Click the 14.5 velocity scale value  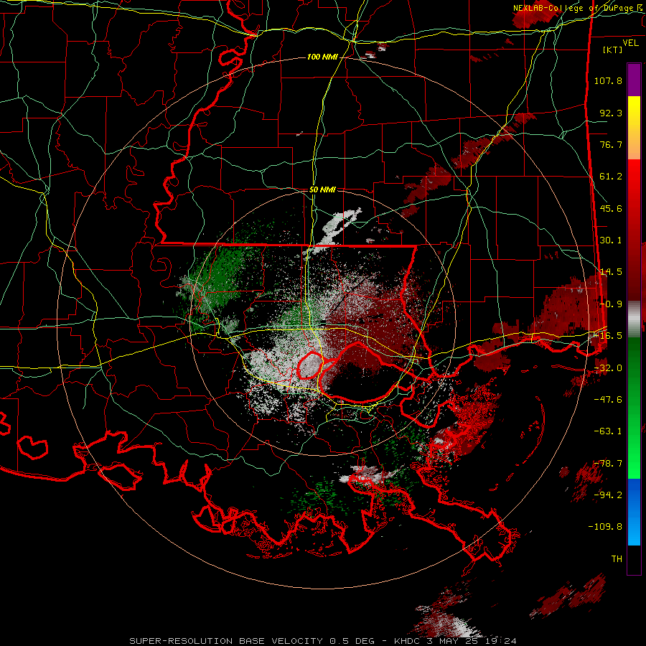611,272
